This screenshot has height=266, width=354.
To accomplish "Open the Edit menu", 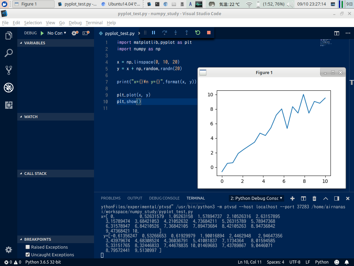I will (x=16, y=23).
